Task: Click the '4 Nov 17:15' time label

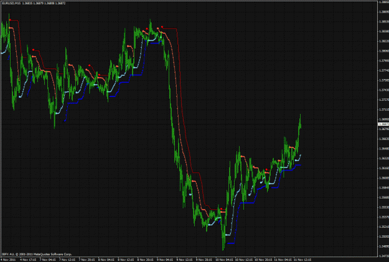Action: click(28, 260)
